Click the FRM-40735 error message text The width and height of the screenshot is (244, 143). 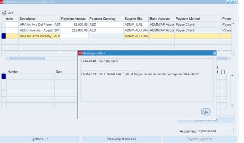pos(140,74)
